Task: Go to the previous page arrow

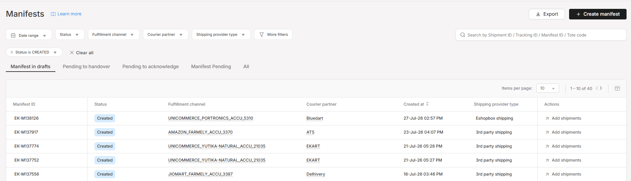Action: (x=597, y=88)
